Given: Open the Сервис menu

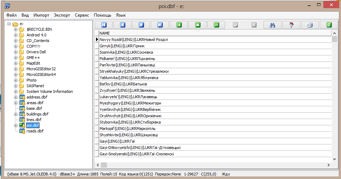Looking at the screenshot, I should (x=82, y=15).
